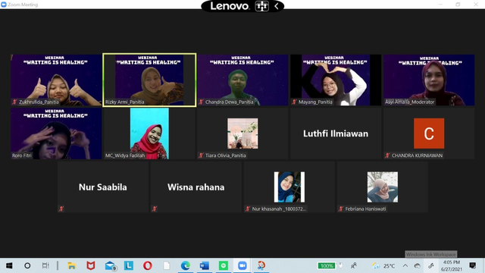Click the 100% battery indicator
485x273 pixels.
point(327,265)
